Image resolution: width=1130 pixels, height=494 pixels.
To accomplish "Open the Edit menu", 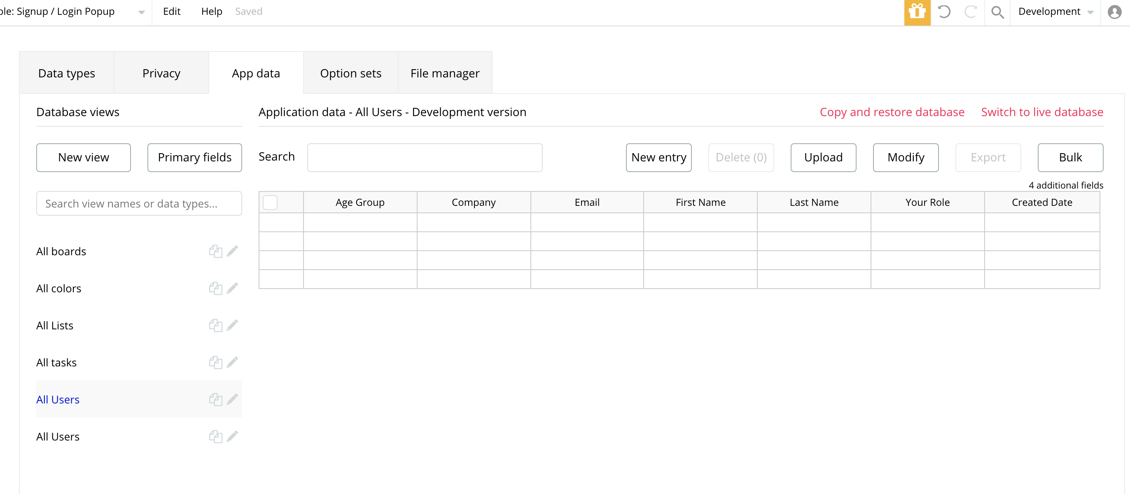I will (171, 12).
